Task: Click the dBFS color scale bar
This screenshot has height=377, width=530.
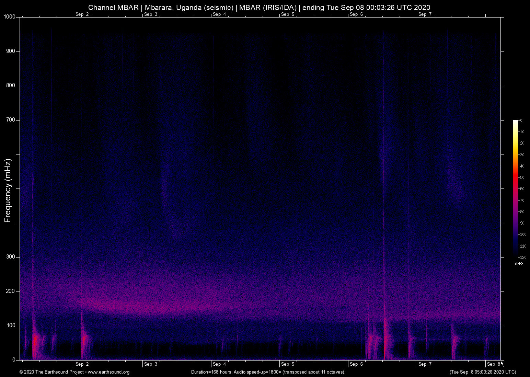Action: coord(515,189)
